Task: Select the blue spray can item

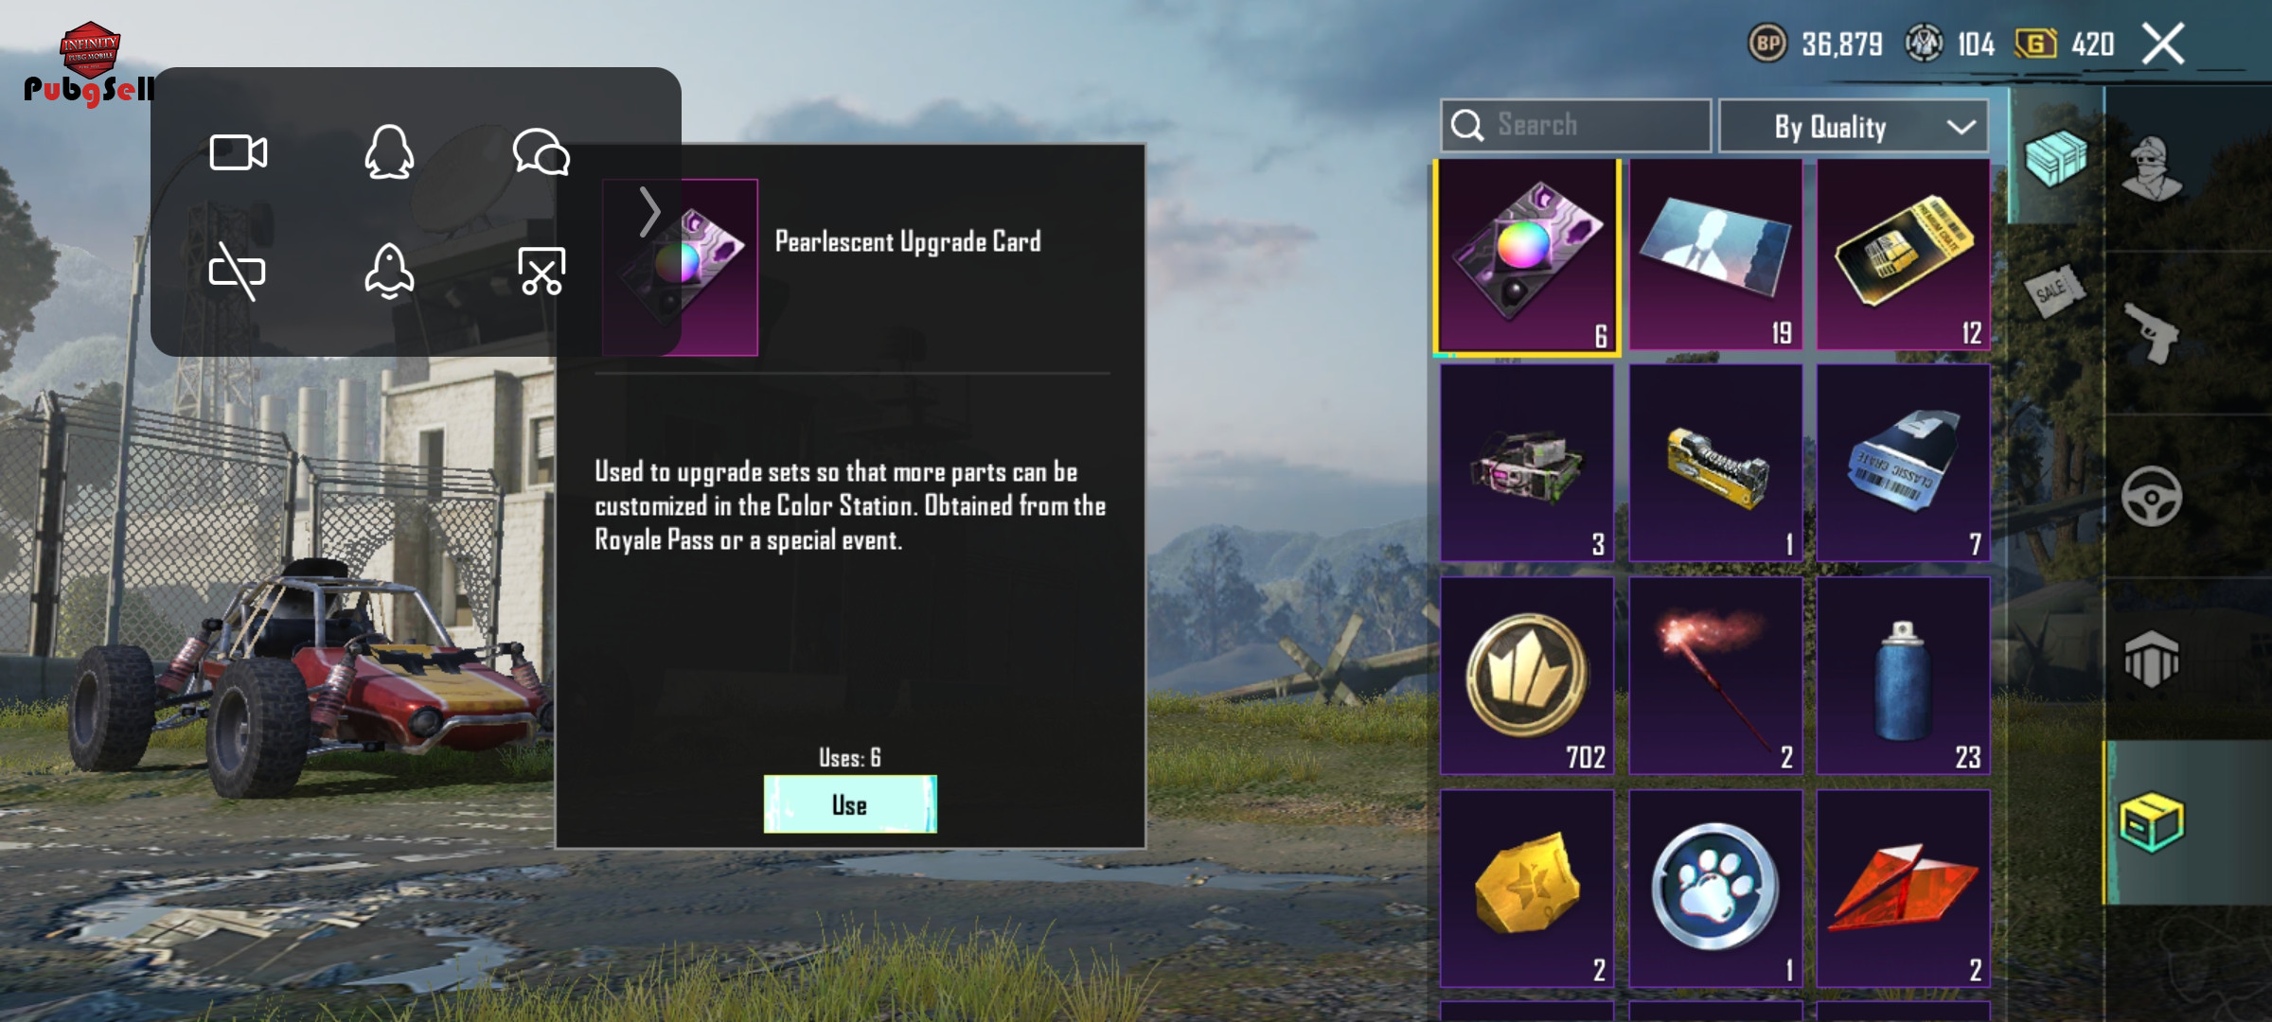Action: pyautogui.click(x=1903, y=676)
